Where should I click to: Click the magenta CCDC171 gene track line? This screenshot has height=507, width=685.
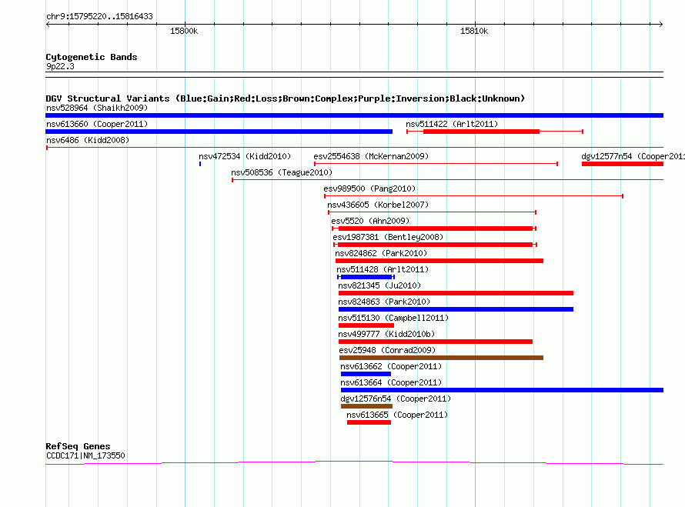354,462
